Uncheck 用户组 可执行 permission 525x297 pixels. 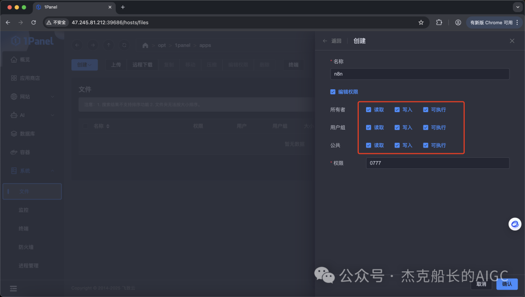[x=425, y=127]
